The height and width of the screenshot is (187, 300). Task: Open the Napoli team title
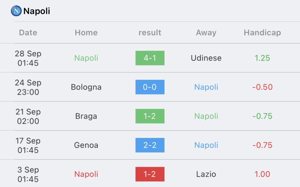(37, 11)
